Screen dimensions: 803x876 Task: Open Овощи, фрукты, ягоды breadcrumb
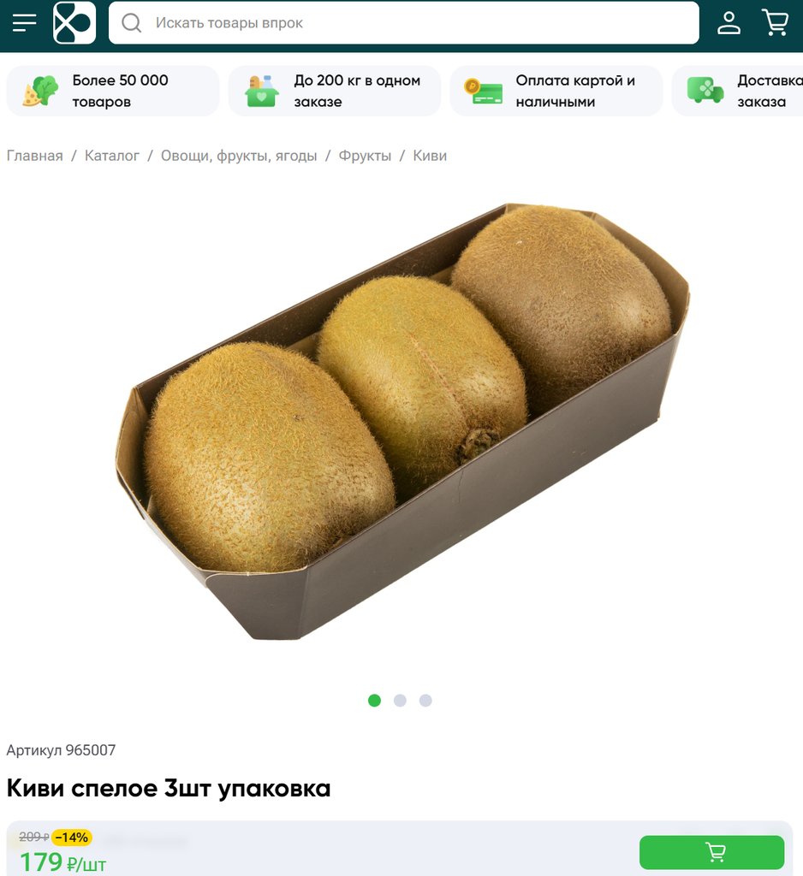click(239, 156)
